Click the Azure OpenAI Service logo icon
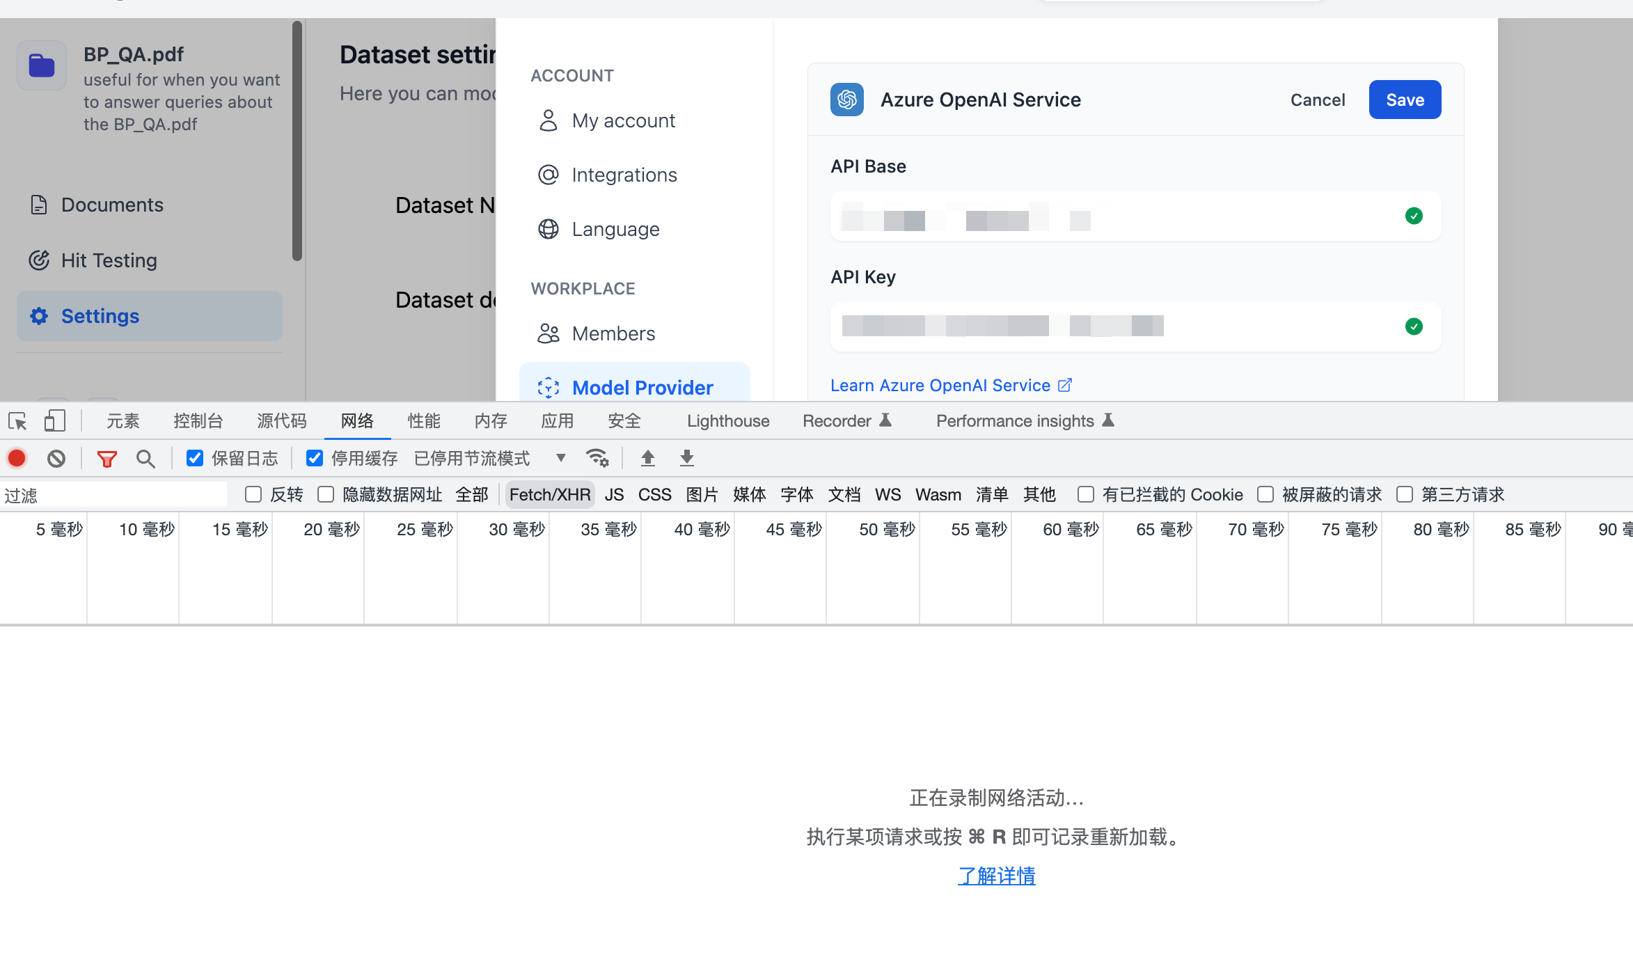Image resolution: width=1633 pixels, height=955 pixels. (x=846, y=100)
